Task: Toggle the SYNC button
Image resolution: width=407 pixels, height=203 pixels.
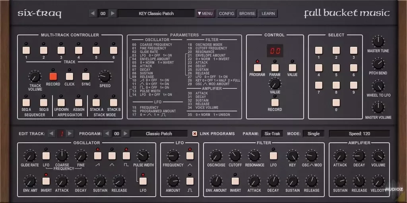Action: 86,77
